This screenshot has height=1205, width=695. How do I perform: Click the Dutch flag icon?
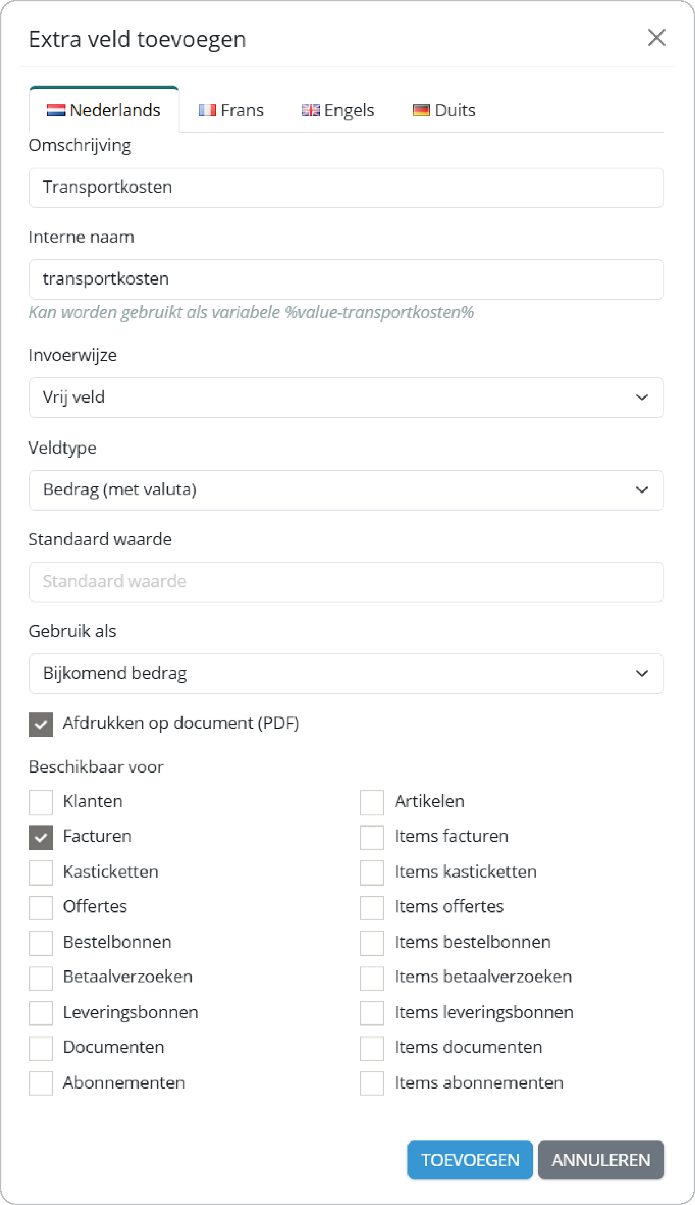coord(56,111)
